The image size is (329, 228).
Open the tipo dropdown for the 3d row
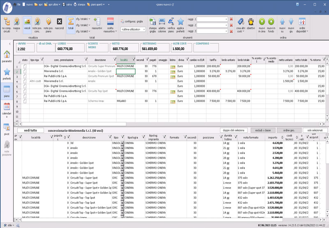tap(122, 143)
